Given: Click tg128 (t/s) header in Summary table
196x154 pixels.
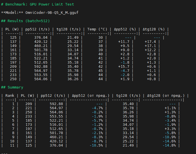Looking at the screenshot, I should (128, 96).
